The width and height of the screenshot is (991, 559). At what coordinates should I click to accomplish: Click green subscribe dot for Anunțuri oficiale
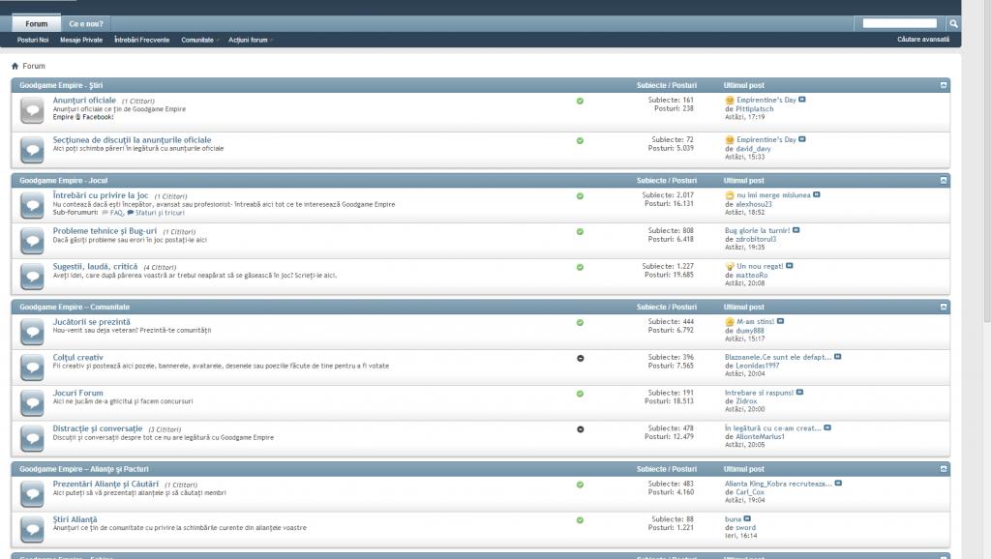point(580,101)
